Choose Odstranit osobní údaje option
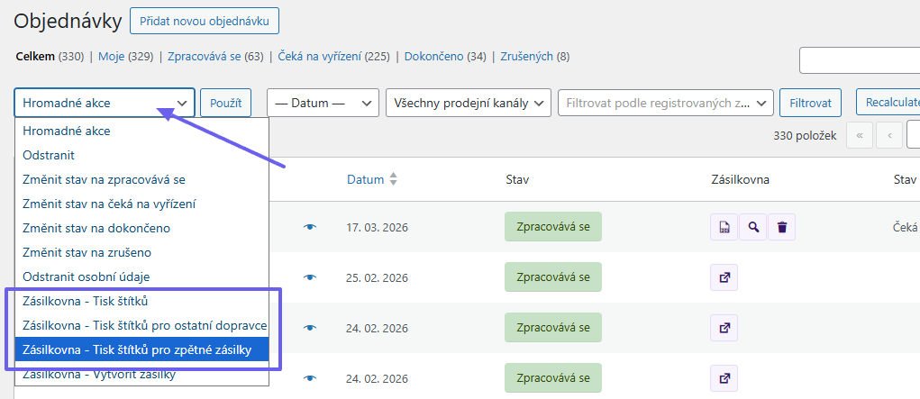Screen dimensions: 920x399 click(142, 277)
